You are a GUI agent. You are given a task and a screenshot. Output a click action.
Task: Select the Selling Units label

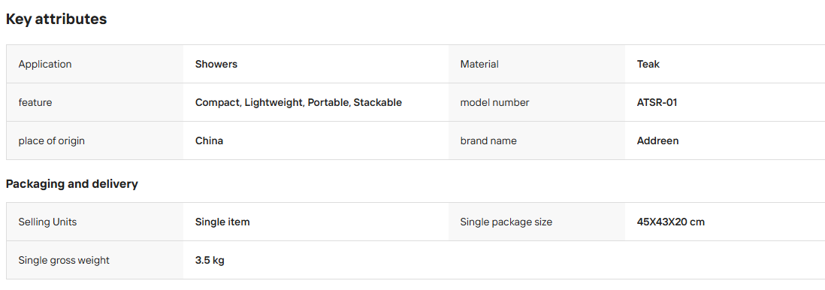point(47,222)
